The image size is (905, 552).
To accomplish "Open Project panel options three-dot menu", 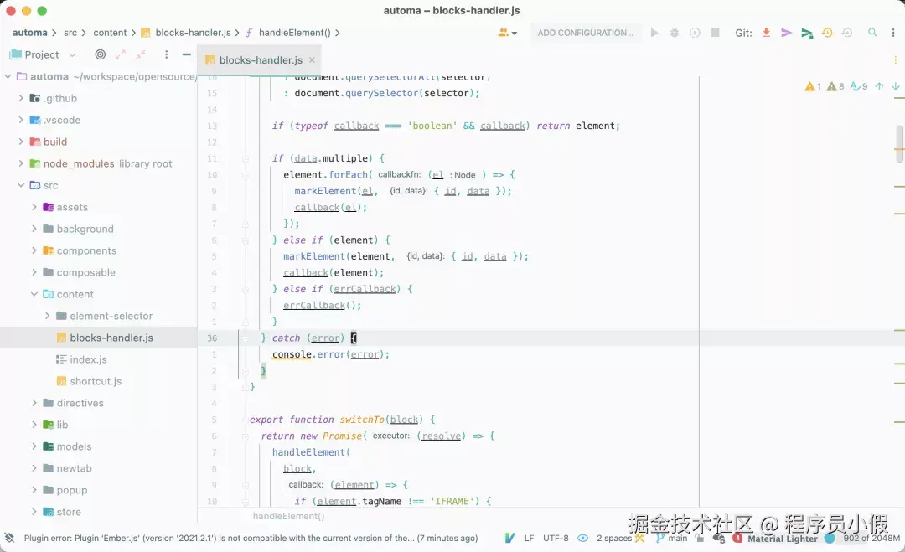I will 166,54.
